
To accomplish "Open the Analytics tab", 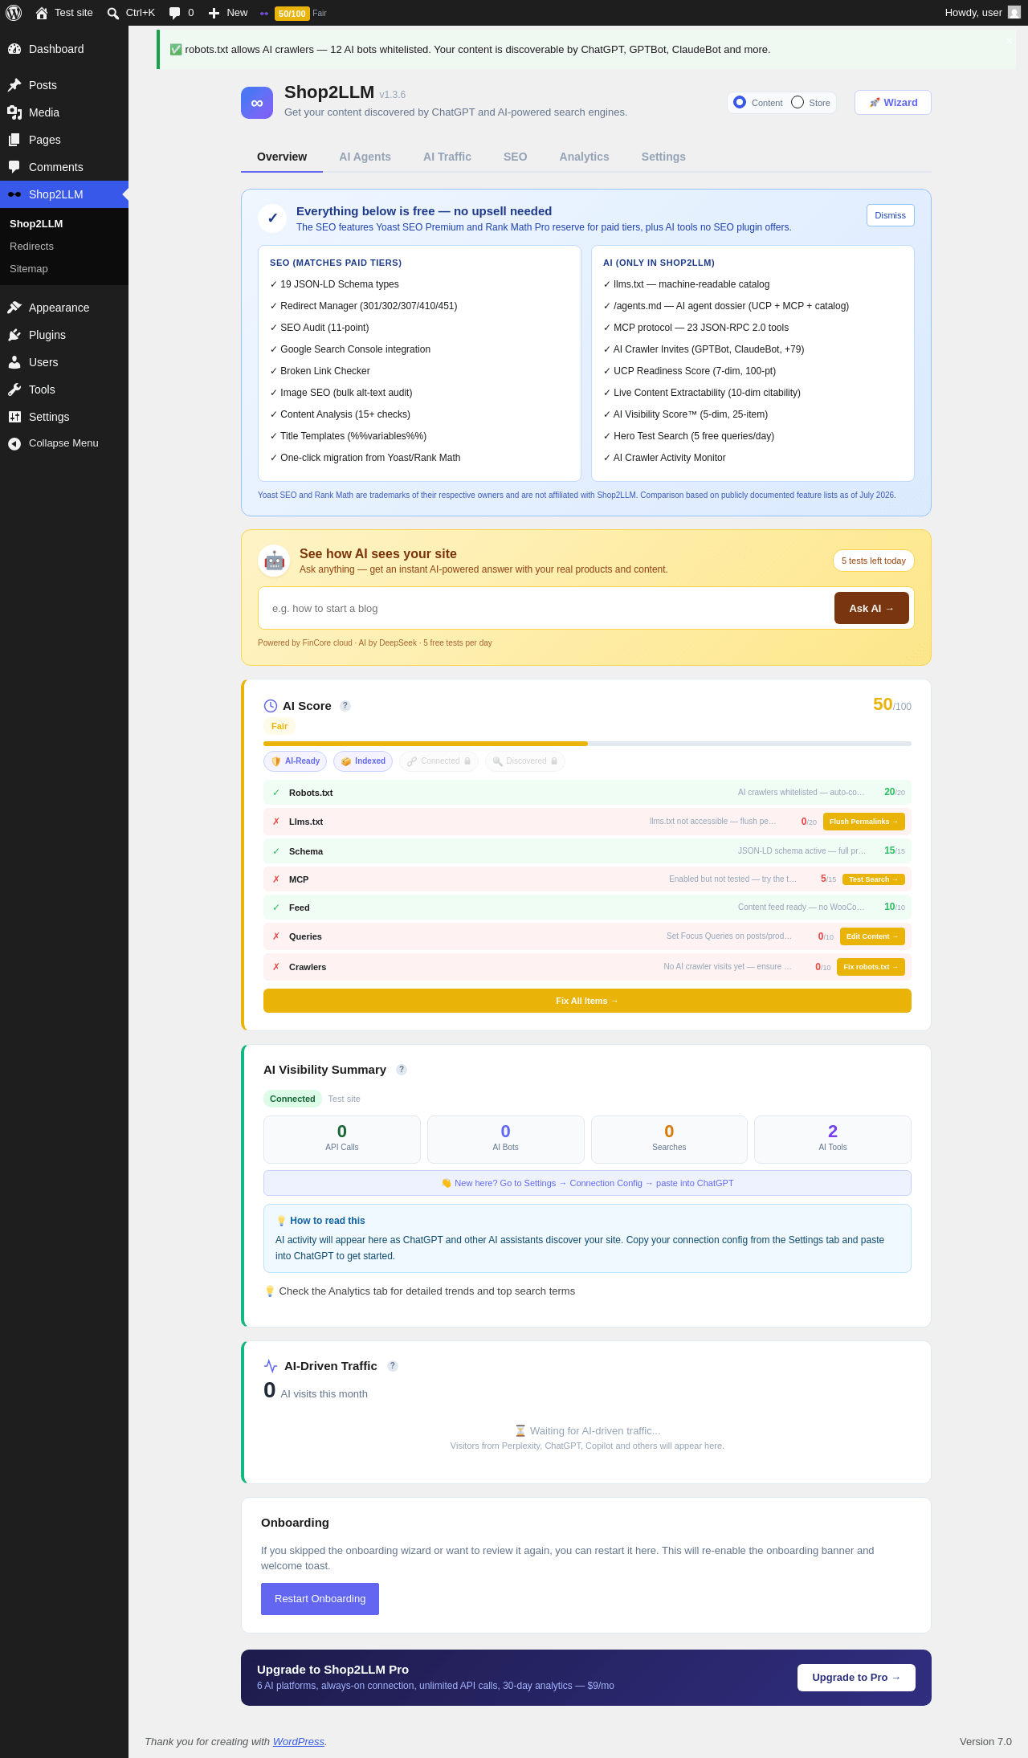I will tap(585, 157).
